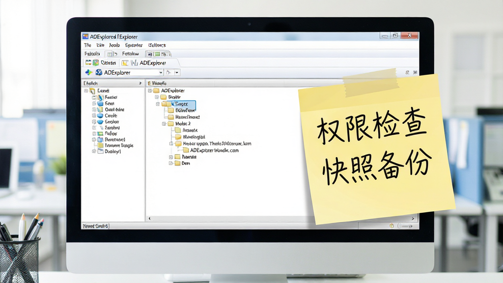Click the round icon in the status bar
The height and width of the screenshot is (283, 503).
[x=391, y=226]
